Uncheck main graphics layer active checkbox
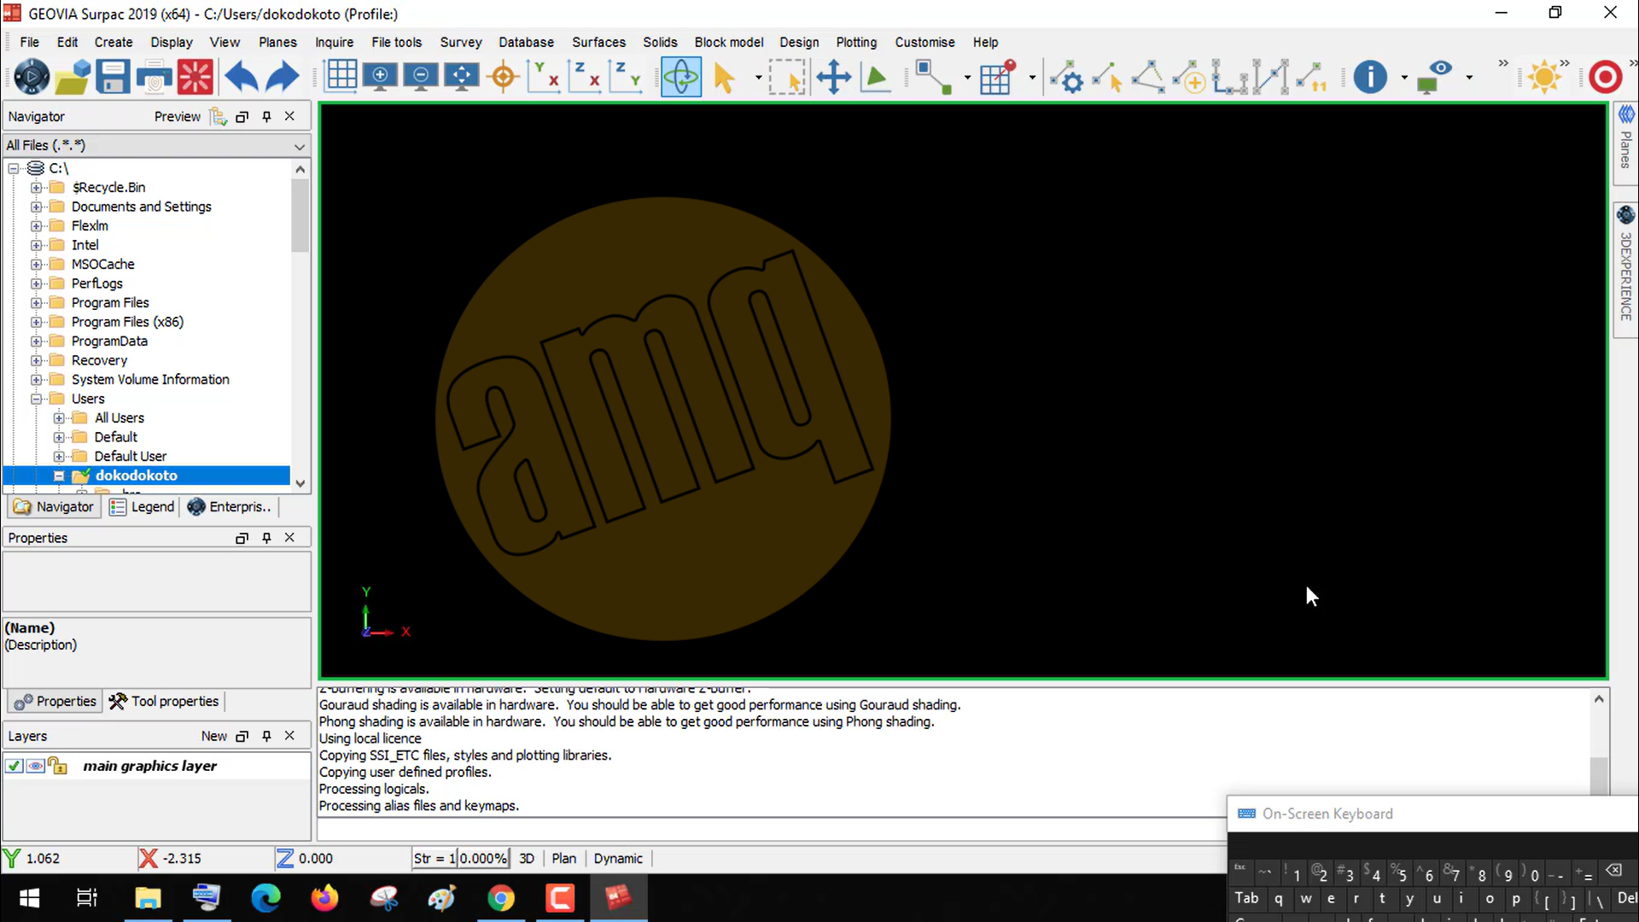 [14, 766]
